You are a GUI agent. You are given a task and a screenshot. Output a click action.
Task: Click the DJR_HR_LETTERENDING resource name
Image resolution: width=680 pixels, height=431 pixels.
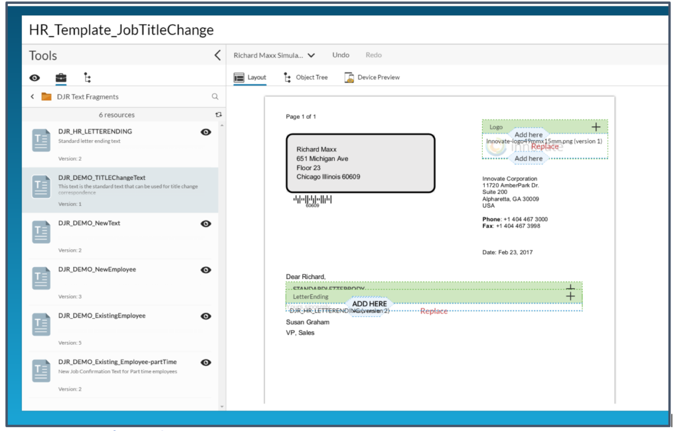95,131
